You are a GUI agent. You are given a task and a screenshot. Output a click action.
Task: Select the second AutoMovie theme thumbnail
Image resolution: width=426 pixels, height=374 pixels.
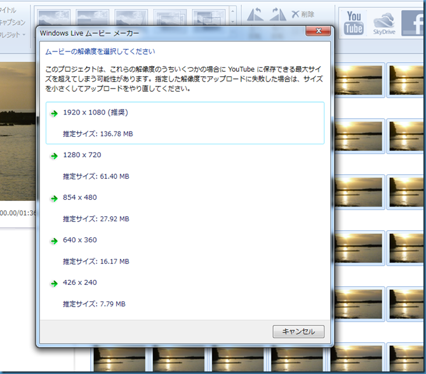coord(92,17)
